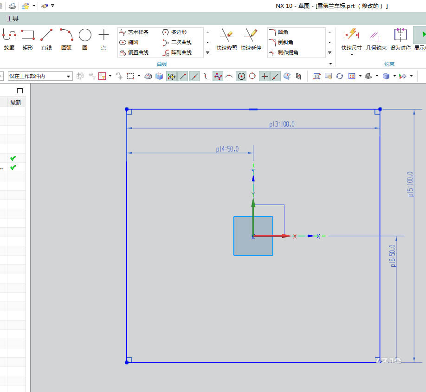The image size is (426, 392).
Task: Expand the curve gallery more arrow
Action: point(207,52)
